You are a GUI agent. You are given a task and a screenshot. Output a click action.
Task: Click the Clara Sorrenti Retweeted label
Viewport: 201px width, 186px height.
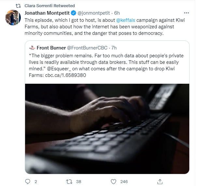(50, 6)
